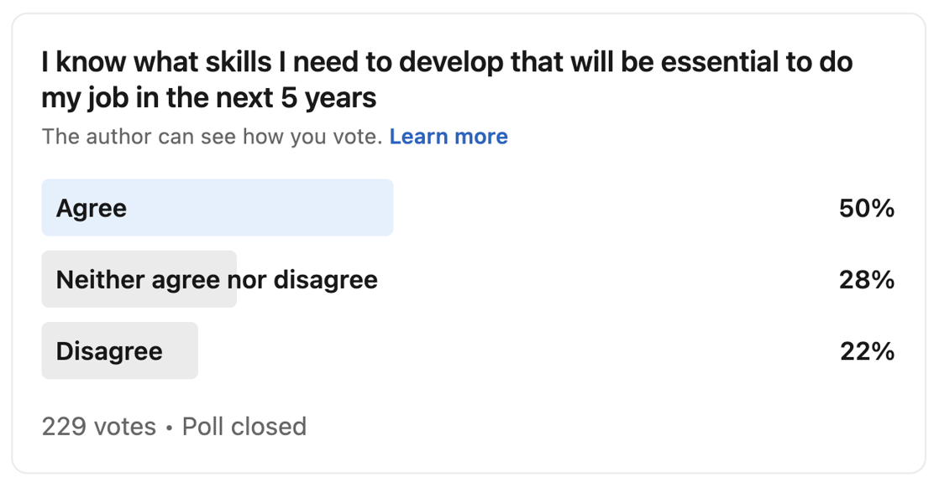The height and width of the screenshot is (488, 939).
Task: Click the author visibility disclaimer text
Action: coord(210,136)
